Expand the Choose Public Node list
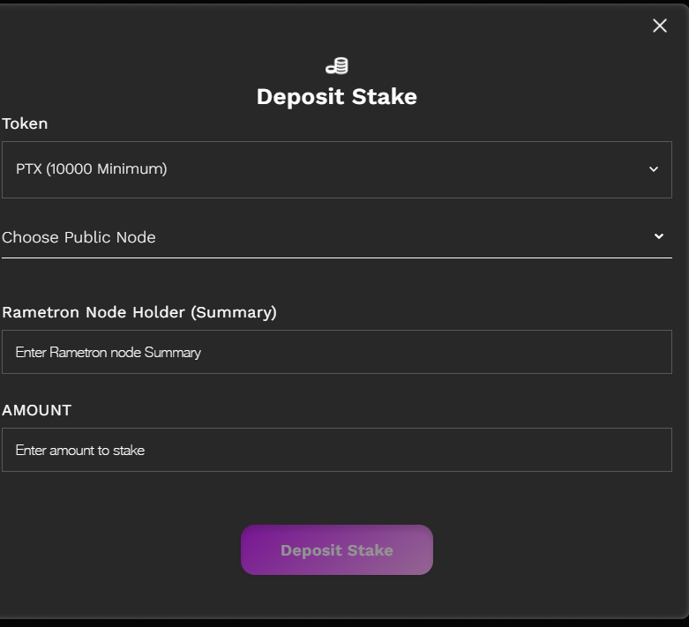The height and width of the screenshot is (627, 689). pos(336,237)
